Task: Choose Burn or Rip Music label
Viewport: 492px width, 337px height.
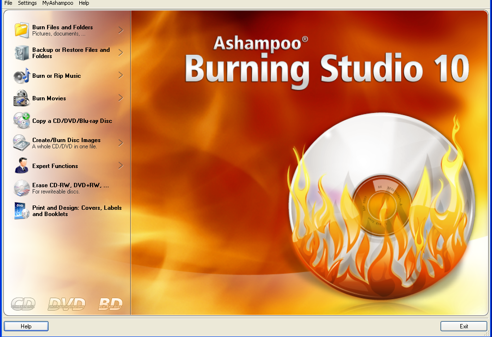Action: [x=57, y=76]
